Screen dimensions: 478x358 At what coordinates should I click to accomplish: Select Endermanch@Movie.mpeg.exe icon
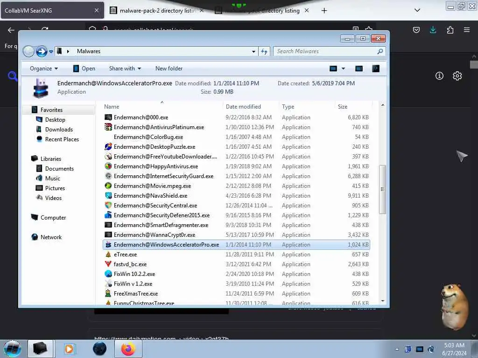click(108, 186)
